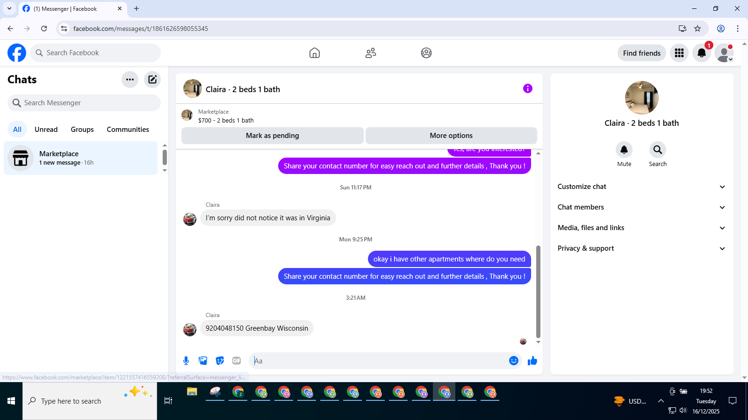
Task: Click the install app icon in address bar
Action: (x=683, y=29)
